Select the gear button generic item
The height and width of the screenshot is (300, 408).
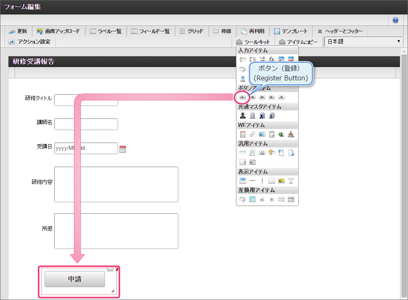click(262, 153)
